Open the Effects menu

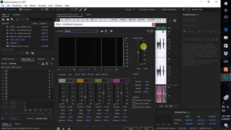(x=33, y=6)
